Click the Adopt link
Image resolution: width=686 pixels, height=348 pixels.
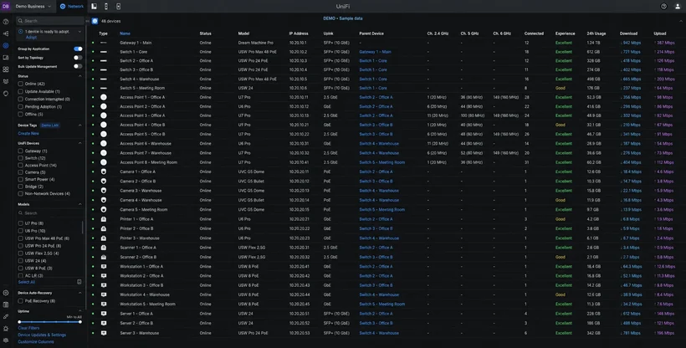coord(31,37)
